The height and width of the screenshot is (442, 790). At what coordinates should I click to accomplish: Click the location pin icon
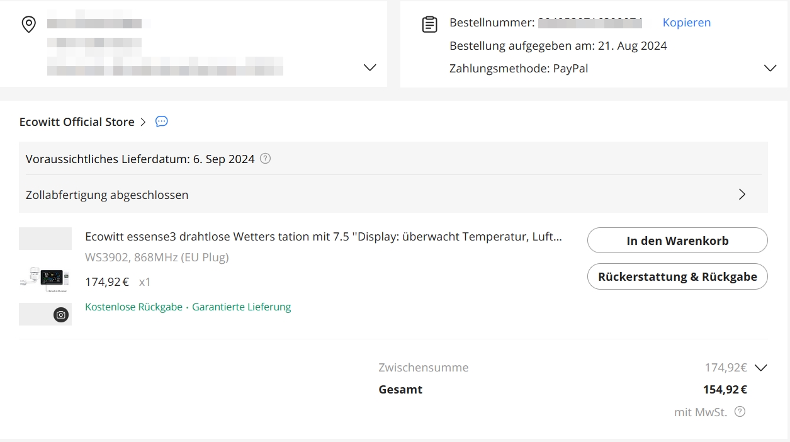28,25
